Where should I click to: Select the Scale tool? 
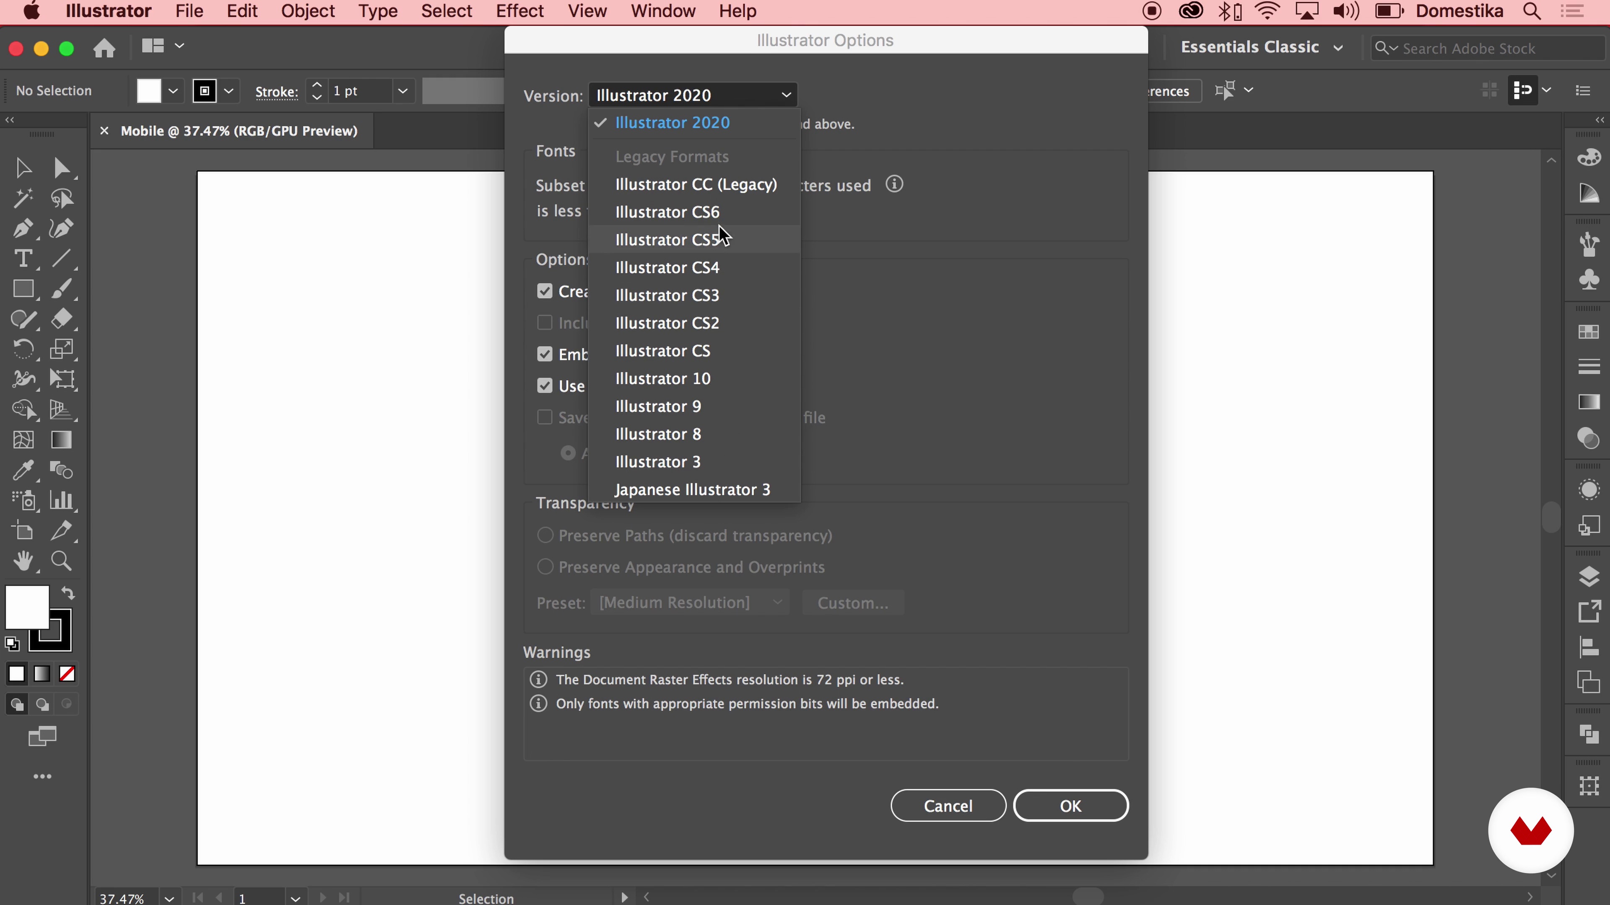point(61,349)
